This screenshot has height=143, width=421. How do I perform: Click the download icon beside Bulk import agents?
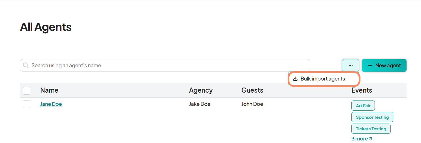(x=295, y=79)
